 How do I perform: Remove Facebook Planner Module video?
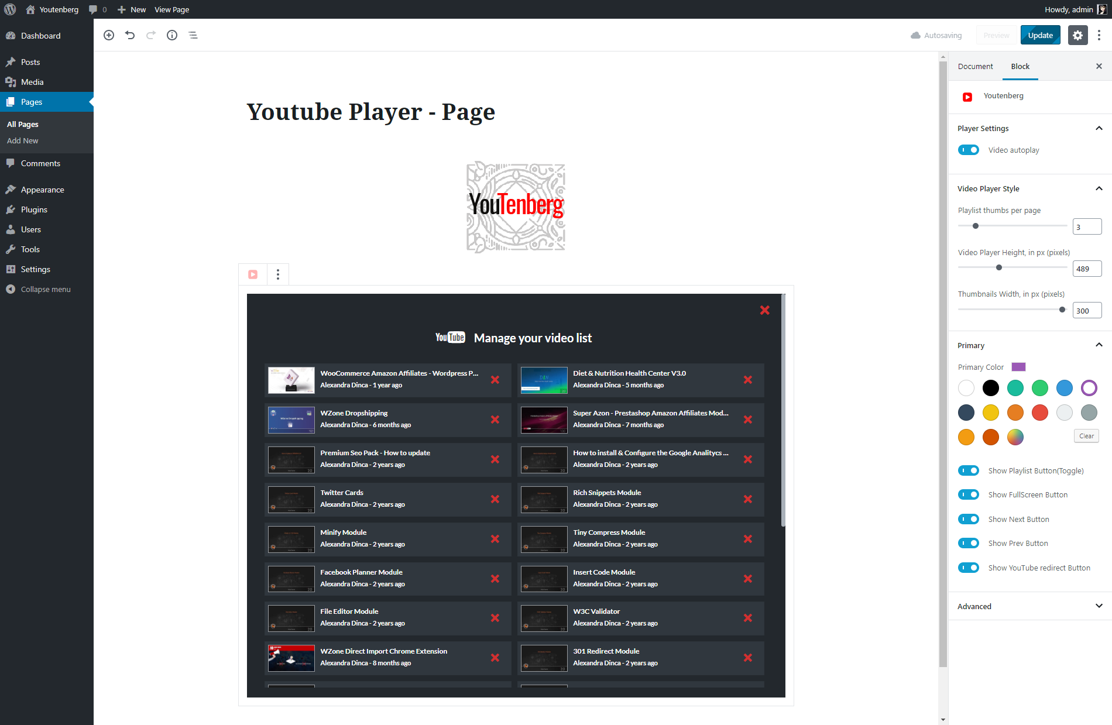495,579
